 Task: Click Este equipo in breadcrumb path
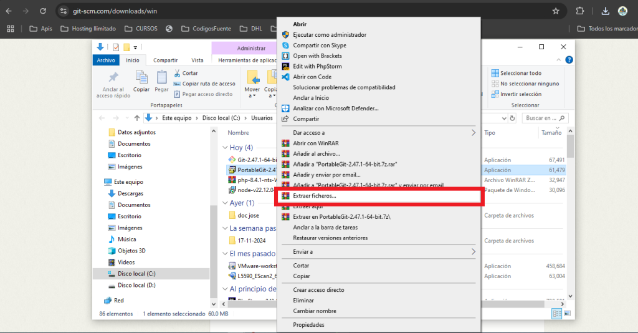click(176, 118)
